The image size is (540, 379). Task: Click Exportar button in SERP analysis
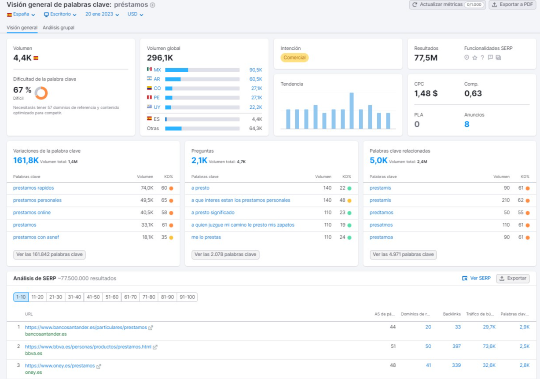click(513, 278)
